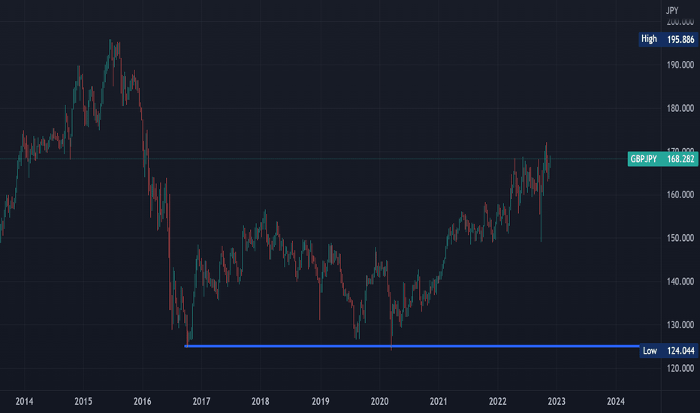700x413 pixels.
Task: Click the 2021 label on time axis
Action: [439, 402]
